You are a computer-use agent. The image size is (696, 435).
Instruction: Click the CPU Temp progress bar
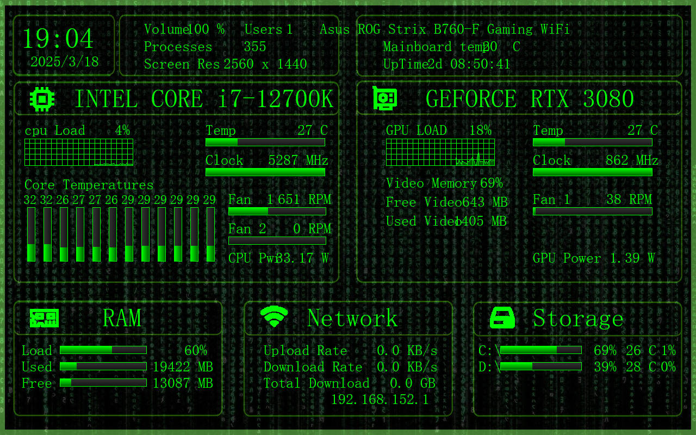pyautogui.click(x=265, y=142)
